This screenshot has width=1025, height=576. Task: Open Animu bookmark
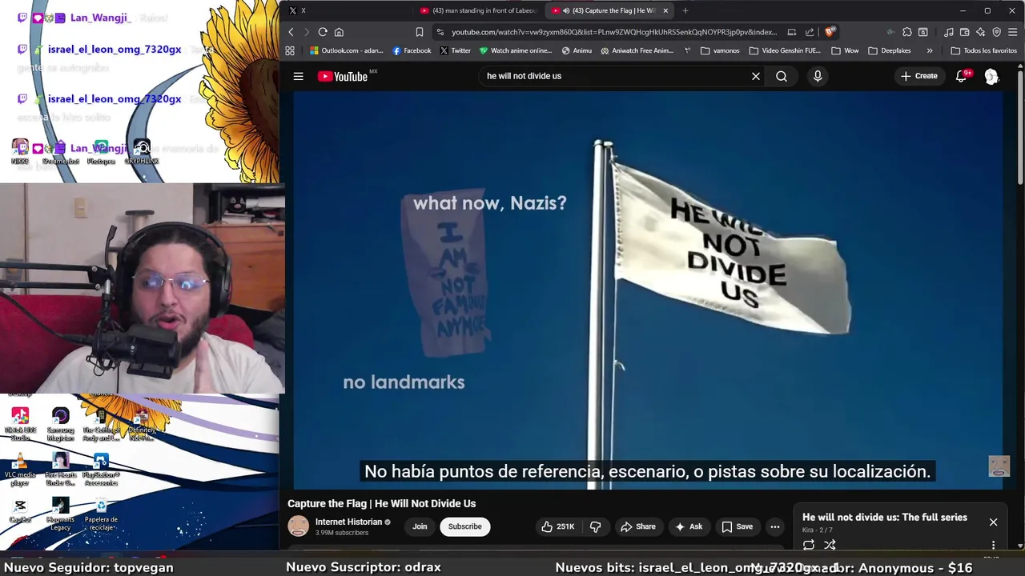[577, 50]
